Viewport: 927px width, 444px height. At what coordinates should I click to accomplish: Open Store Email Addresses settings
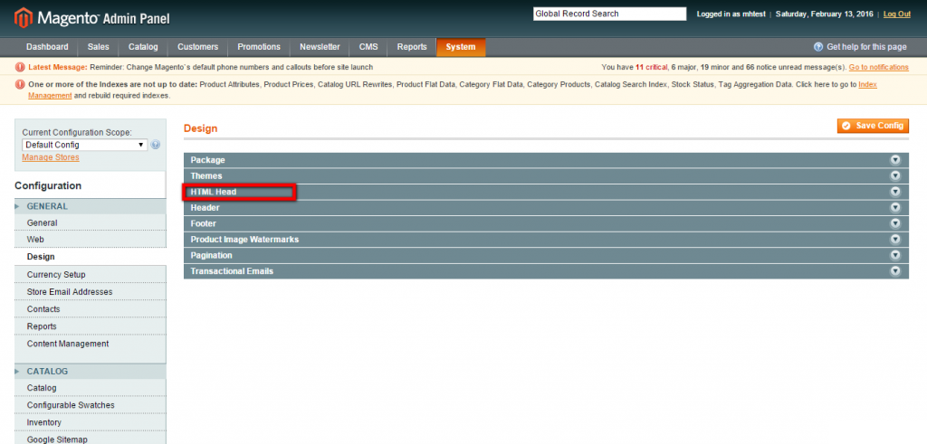91,292
